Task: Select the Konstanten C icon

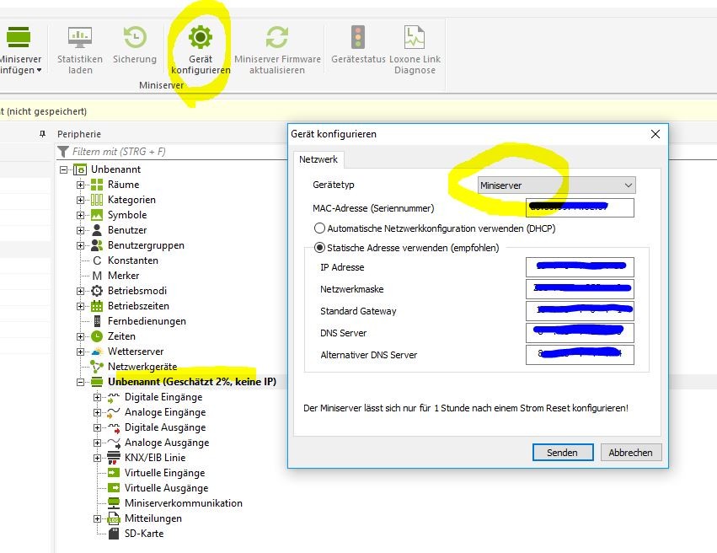Action: click(97, 260)
